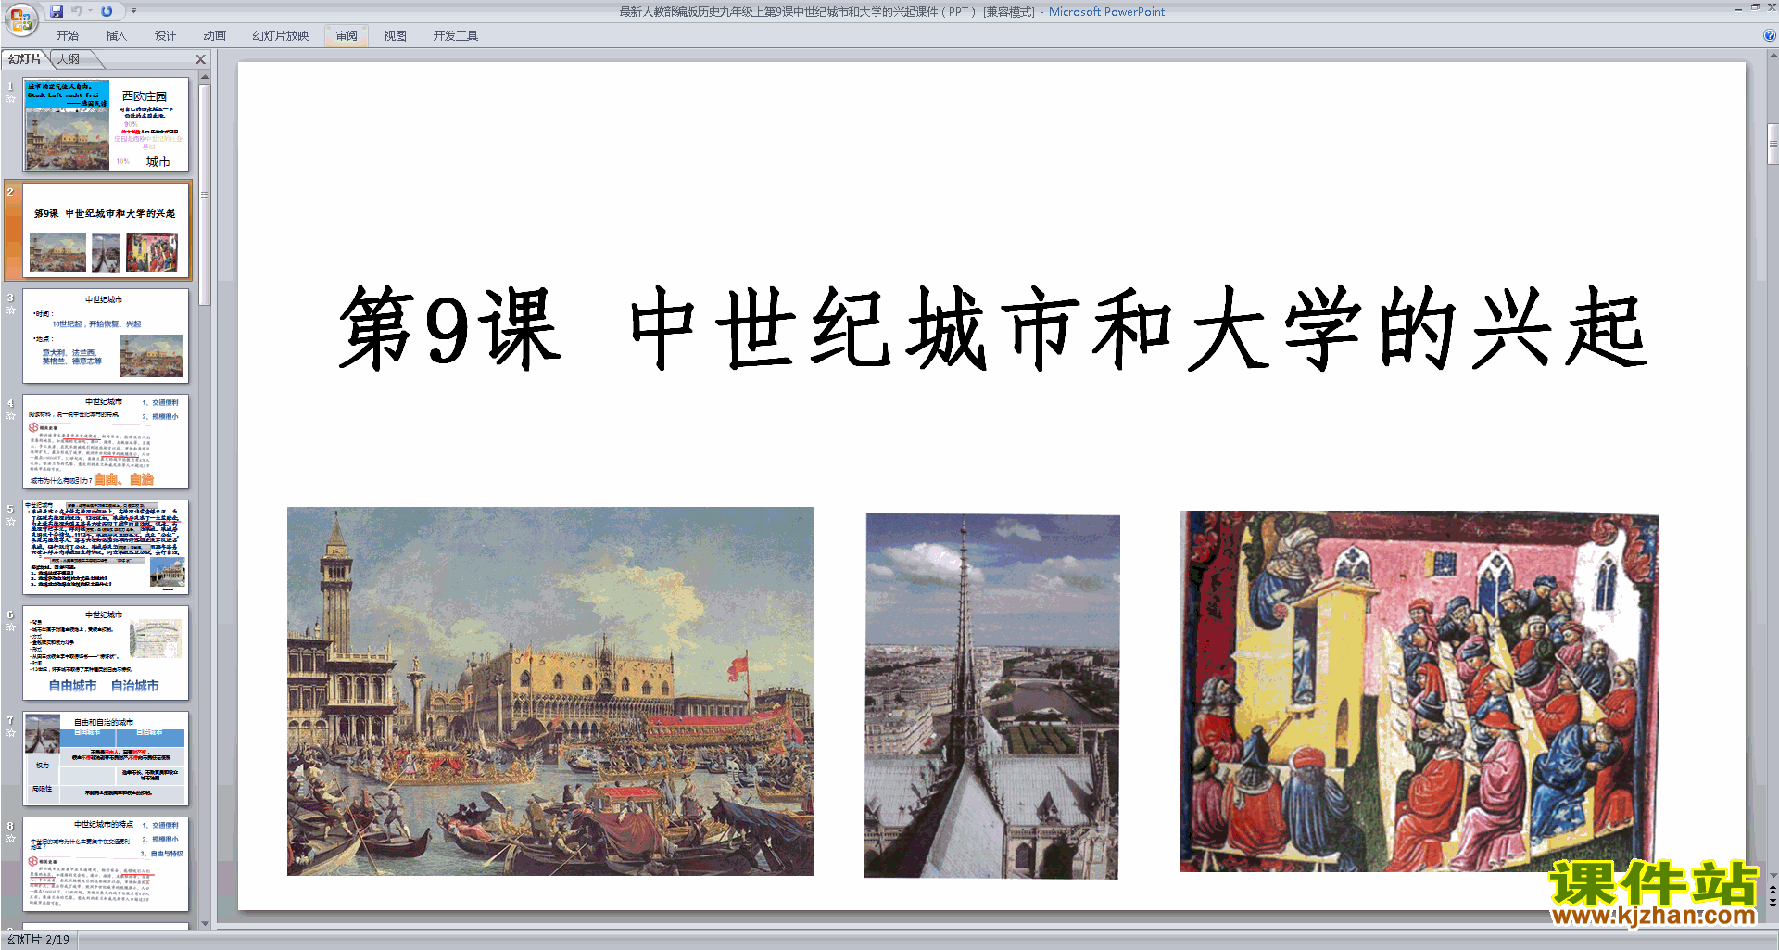Open the 设计 ribbon tab
Viewport: 1779px width, 950px height.
click(165, 36)
